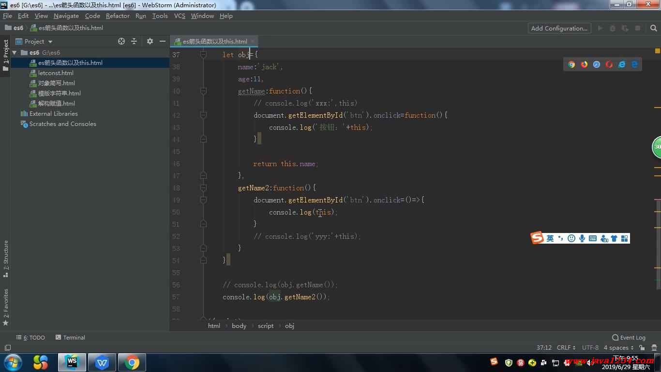The image size is (661, 372).
Task: Open the 2: Favorites side tab
Action: tap(6, 307)
